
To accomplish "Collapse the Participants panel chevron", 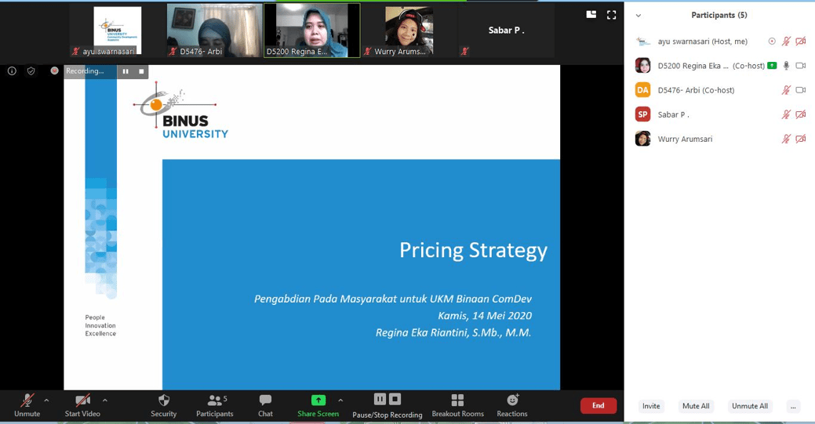I will pos(638,16).
